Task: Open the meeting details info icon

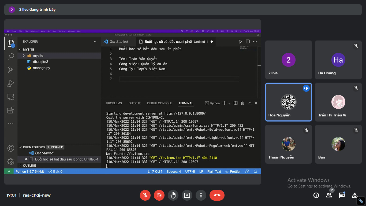Action: point(316,195)
